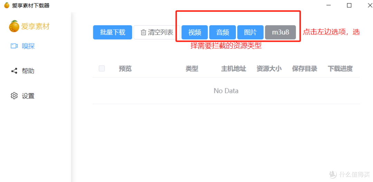Maximize the 爱享素材下载器 window
The height and width of the screenshot is (182, 373).
349,6
